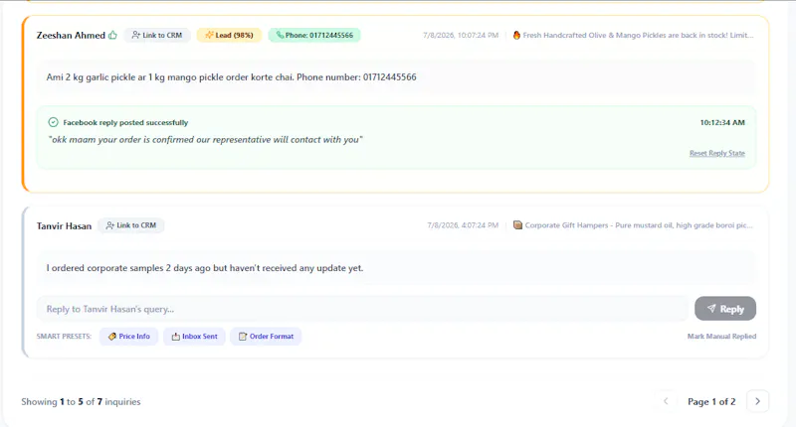Click the success checkmark icon on Facebook reply
This screenshot has width=796, height=427.
(54, 122)
